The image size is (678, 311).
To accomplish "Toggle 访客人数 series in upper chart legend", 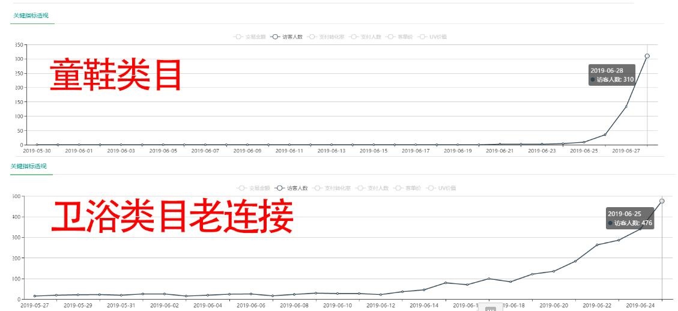I will [286, 37].
